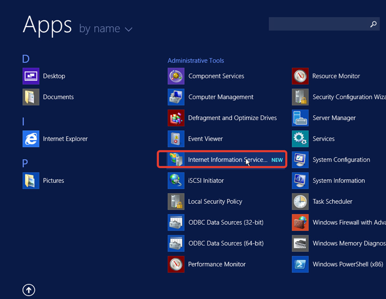Launch the Windows PowerShell (x86) icon
Screen dimensions: 386x299
[300, 264]
